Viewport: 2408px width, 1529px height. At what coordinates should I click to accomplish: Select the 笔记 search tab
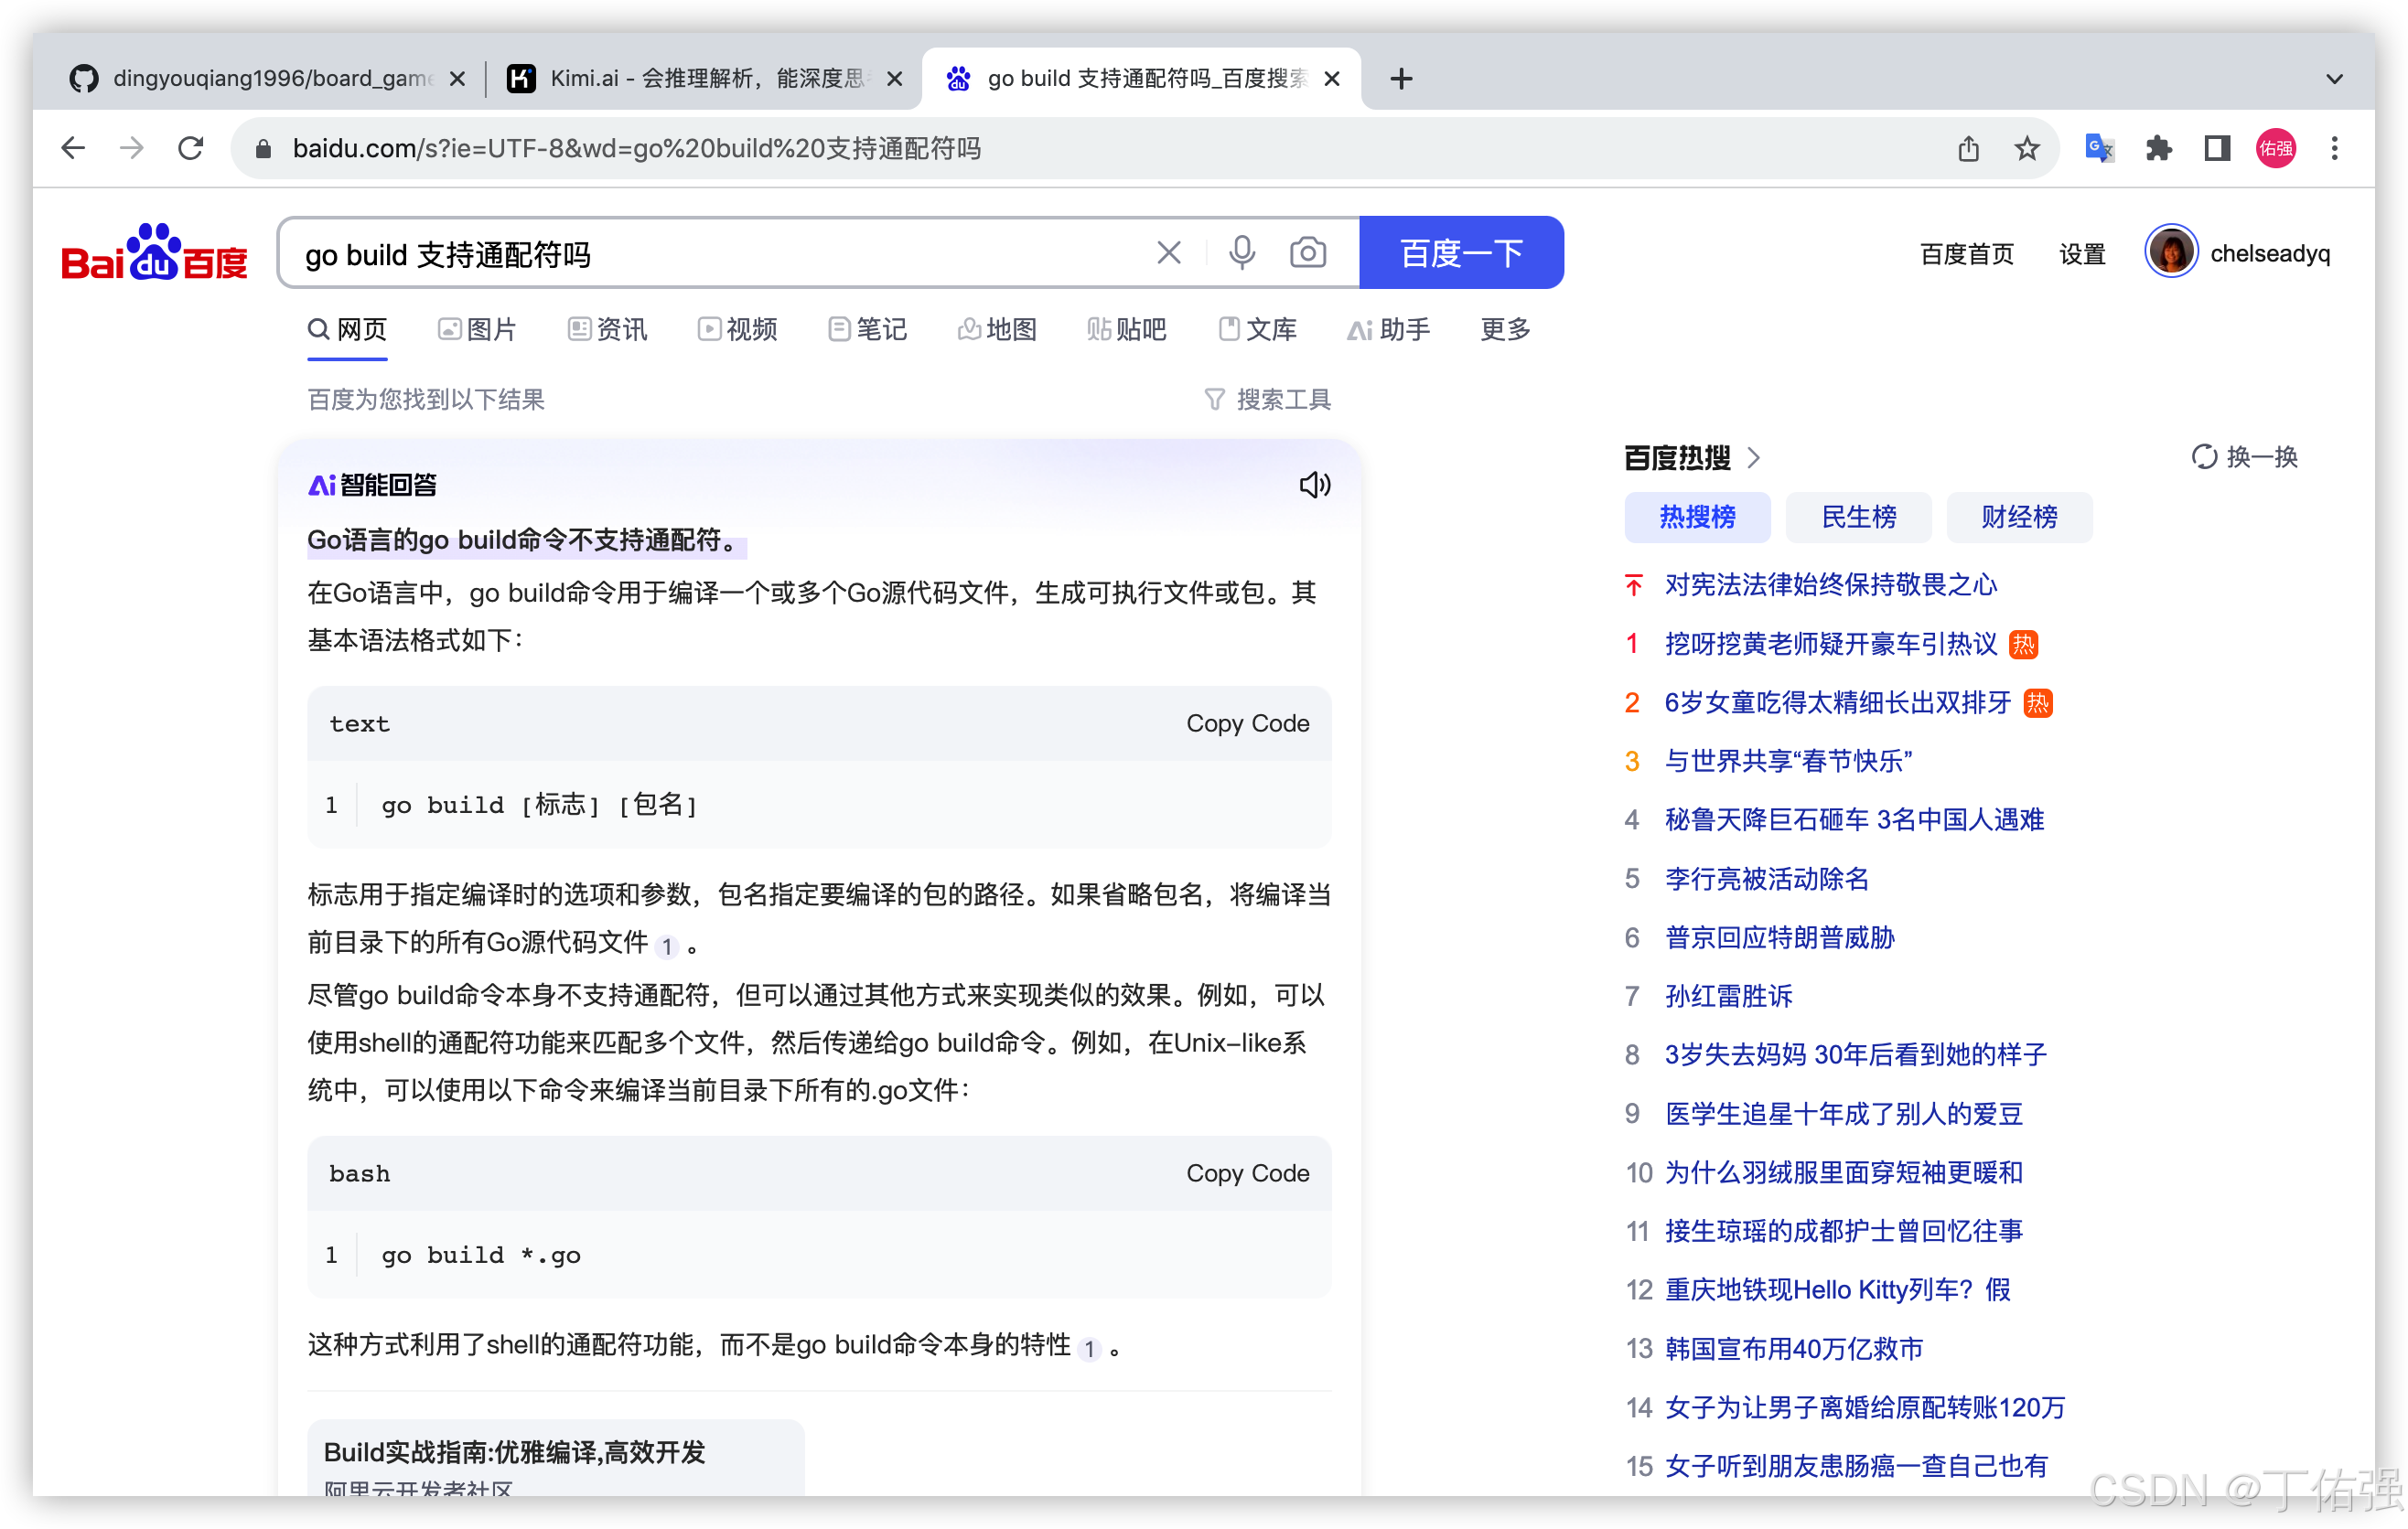pos(867,330)
